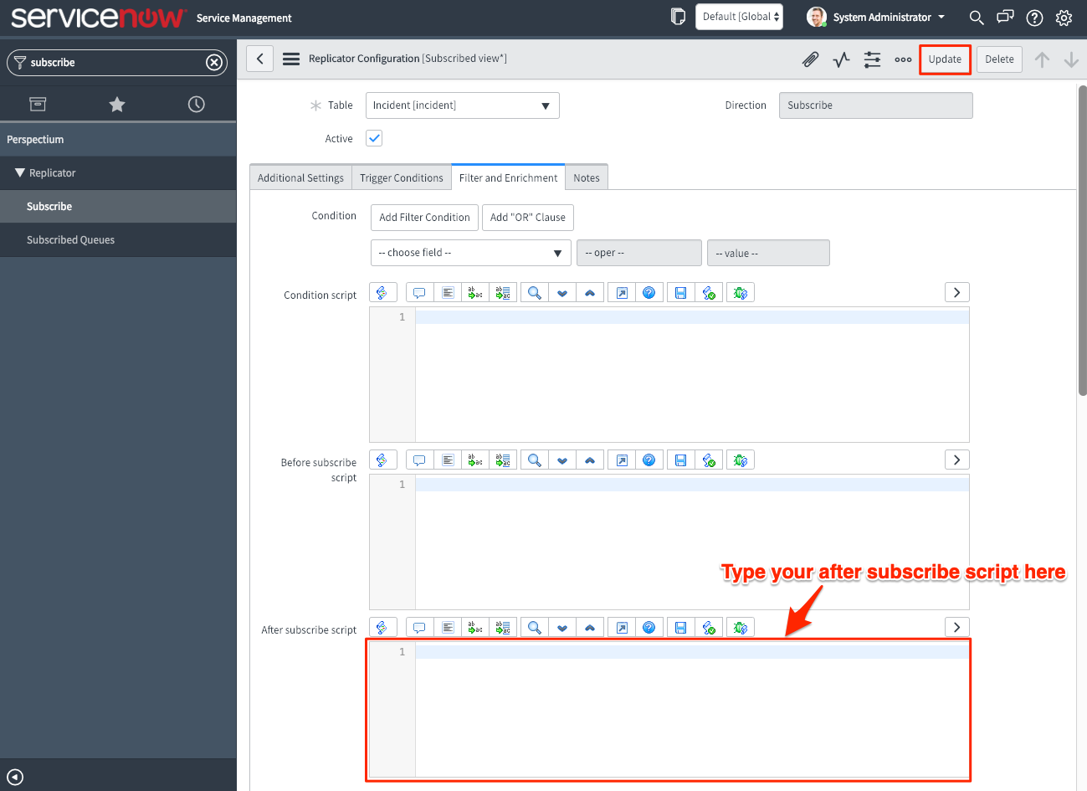1087x791 pixels.
Task: Open Default [Global] update set picker
Action: (x=739, y=17)
